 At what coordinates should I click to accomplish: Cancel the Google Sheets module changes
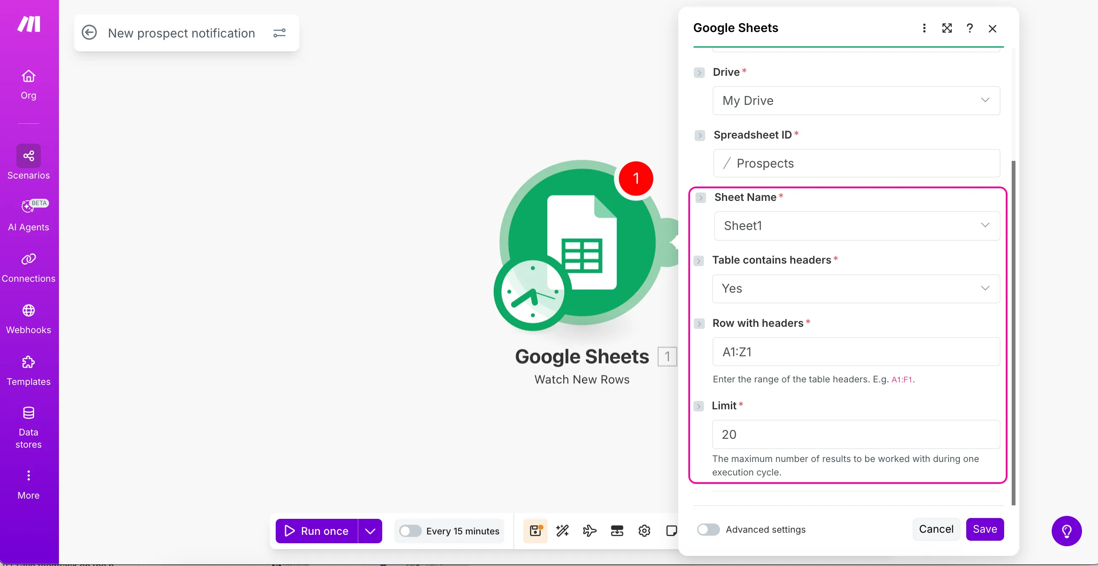[x=936, y=529]
